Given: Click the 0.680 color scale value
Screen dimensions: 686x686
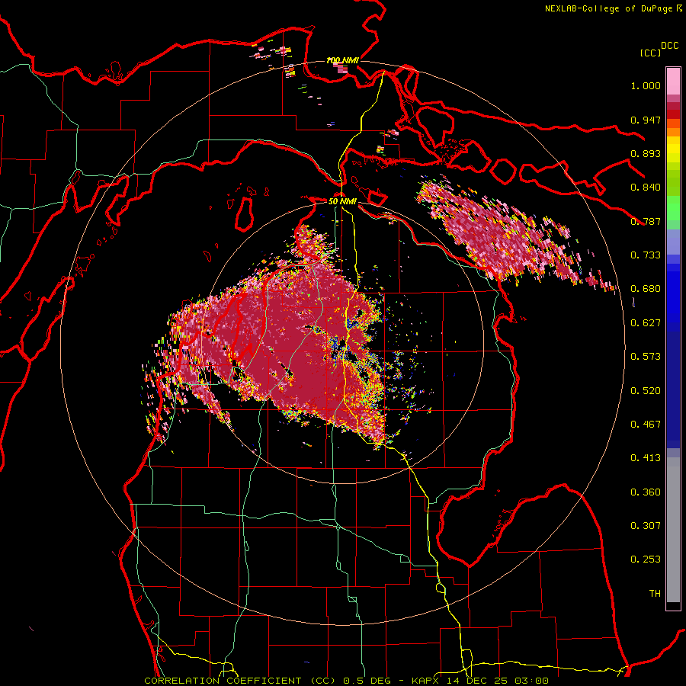Looking at the screenshot, I should click(x=646, y=289).
